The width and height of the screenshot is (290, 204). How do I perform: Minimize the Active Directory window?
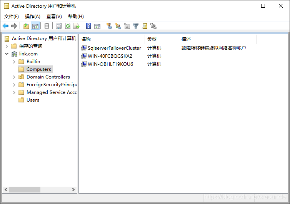coord(246,6)
